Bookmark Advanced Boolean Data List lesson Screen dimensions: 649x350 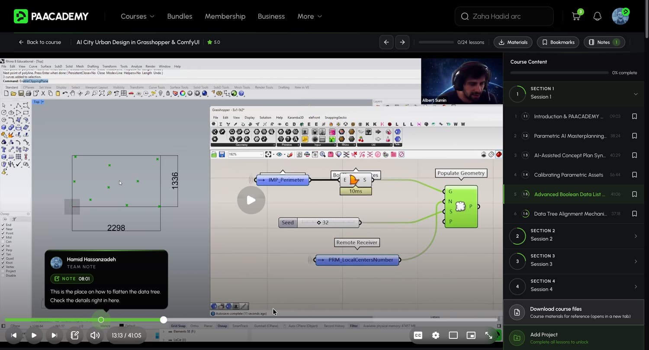point(634,194)
